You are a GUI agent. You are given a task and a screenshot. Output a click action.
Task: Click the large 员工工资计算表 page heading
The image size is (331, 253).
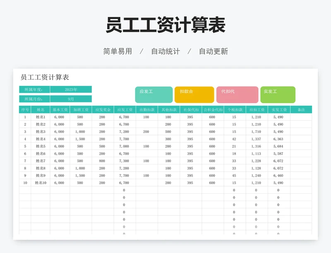point(165,25)
